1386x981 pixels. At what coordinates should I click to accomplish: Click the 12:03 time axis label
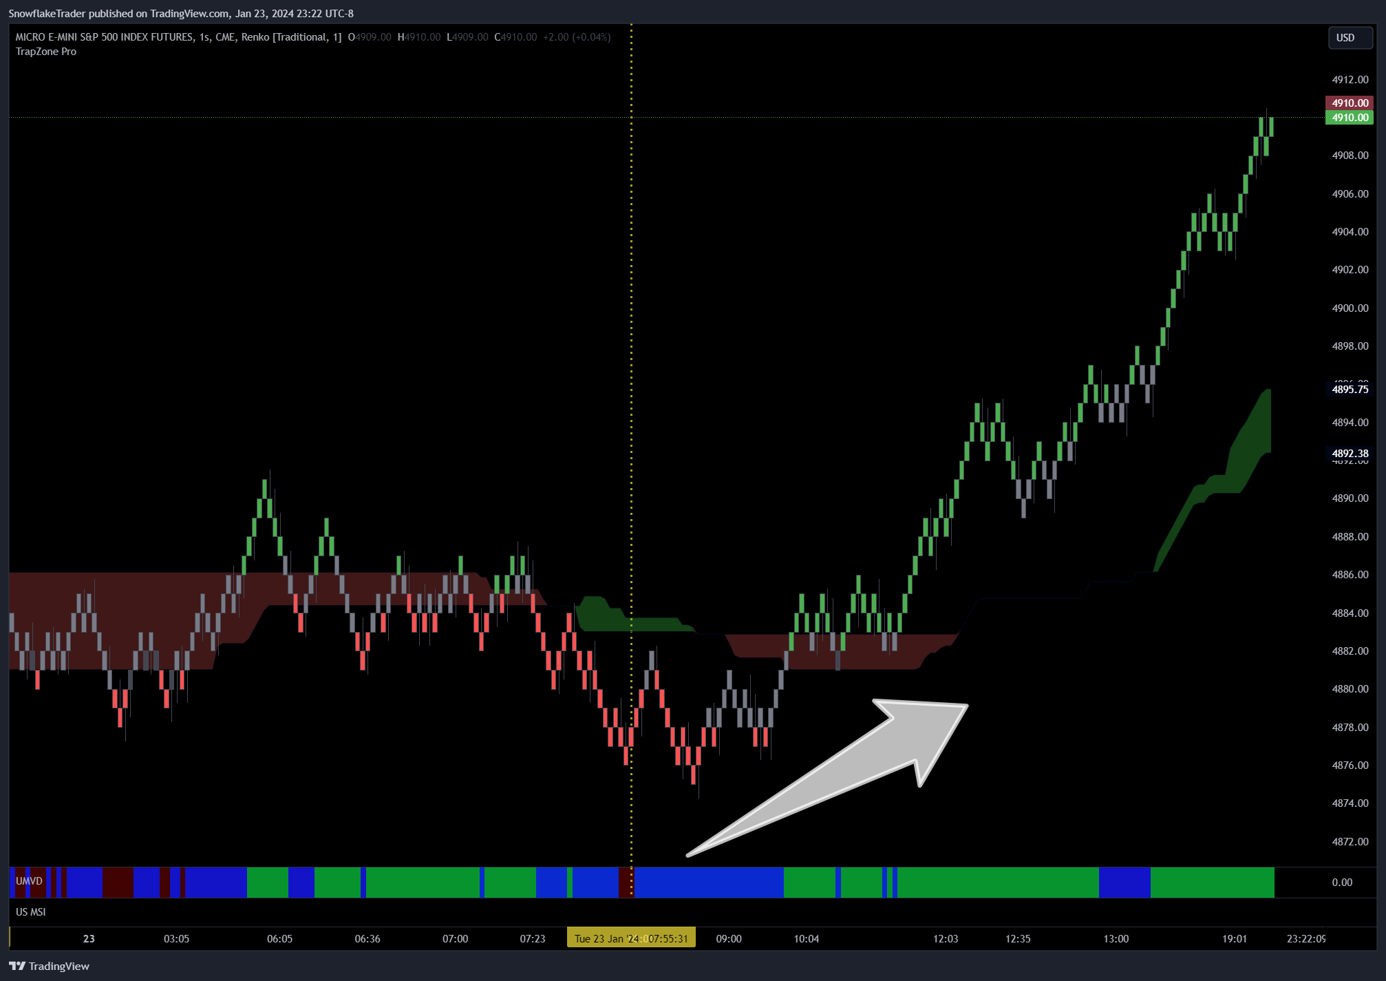click(946, 938)
